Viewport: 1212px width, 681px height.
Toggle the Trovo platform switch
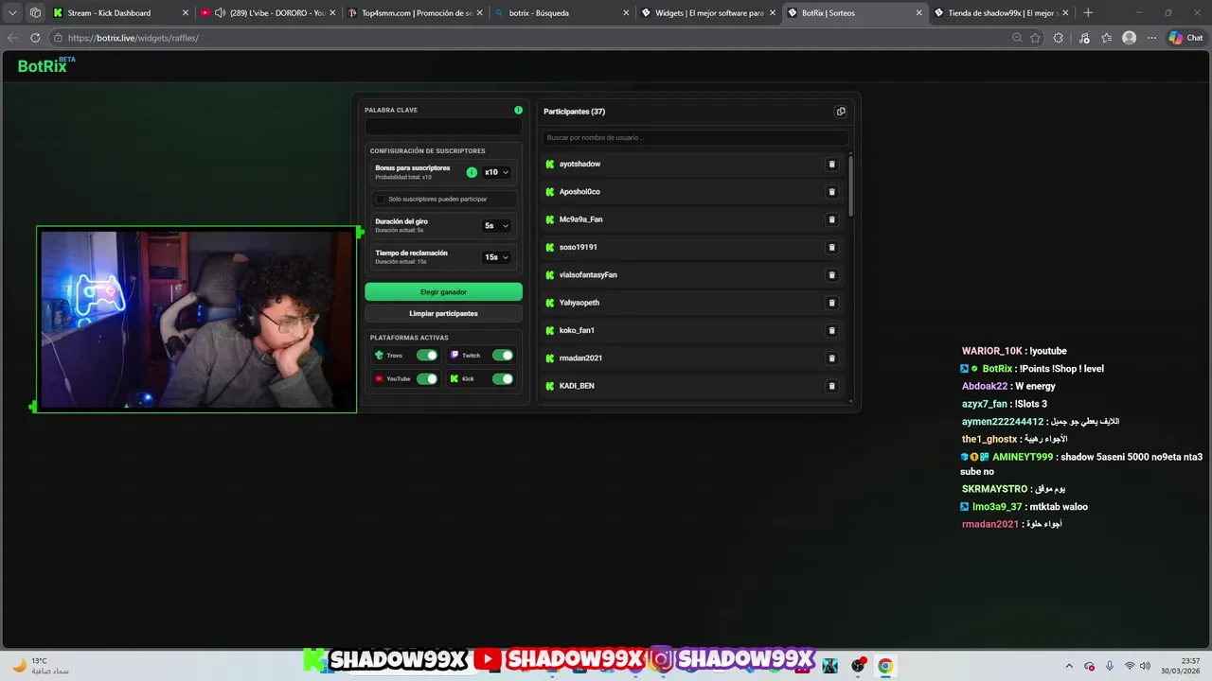click(x=427, y=356)
